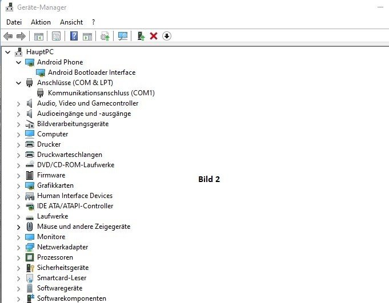Click the Sicherheitsgeräte key icon
This screenshot has height=303, width=389.
[30, 268]
